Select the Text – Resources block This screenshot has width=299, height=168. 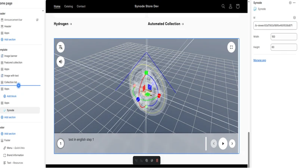click(x=15, y=163)
